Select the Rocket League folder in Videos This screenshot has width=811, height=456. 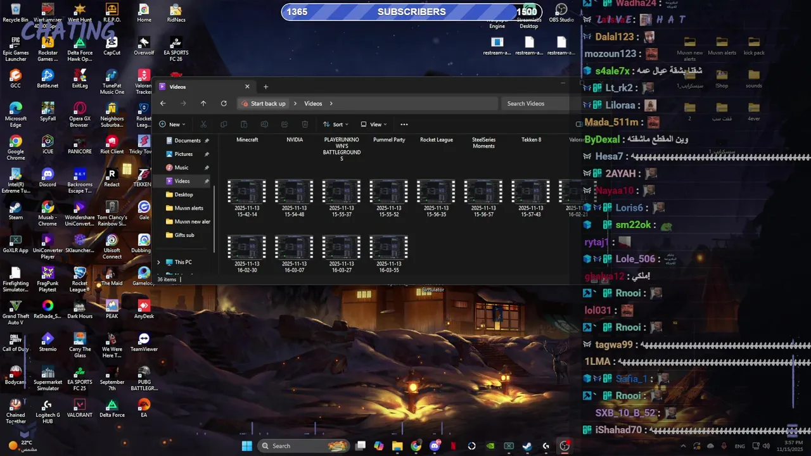(437, 140)
